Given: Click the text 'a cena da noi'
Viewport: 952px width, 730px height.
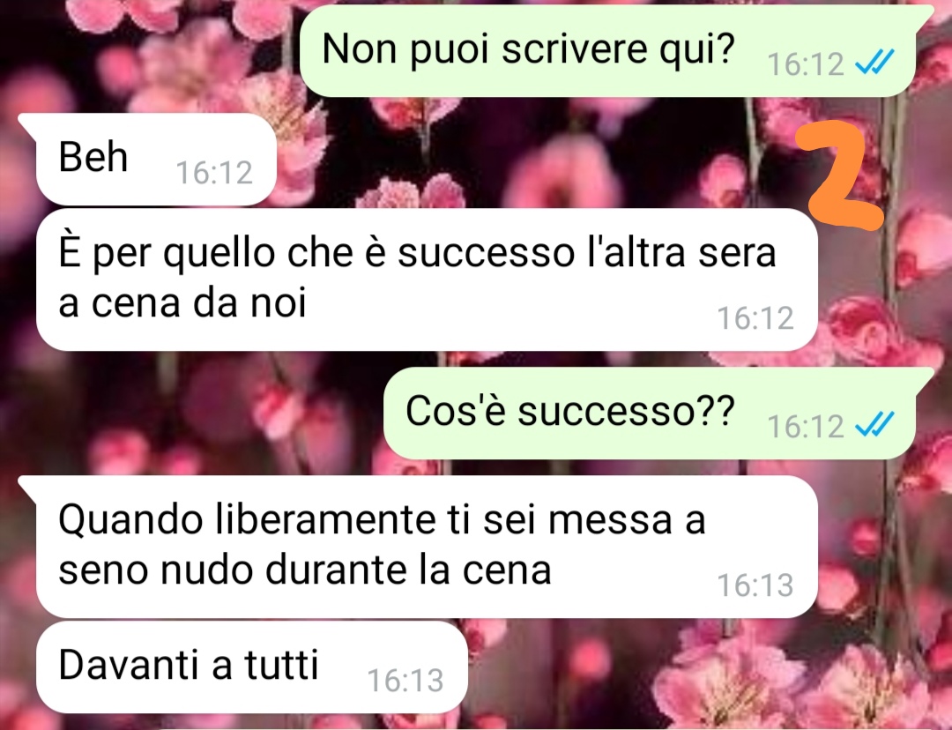Looking at the screenshot, I should coord(182,302).
